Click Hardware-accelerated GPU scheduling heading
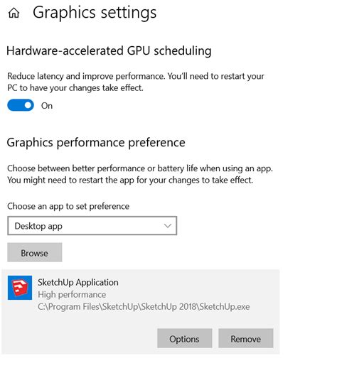The height and width of the screenshot is (378, 337). [x=109, y=51]
